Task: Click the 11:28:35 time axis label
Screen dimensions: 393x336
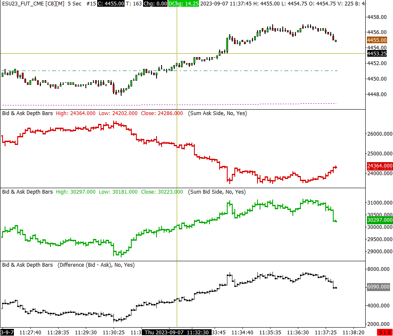Action: click(x=58, y=333)
